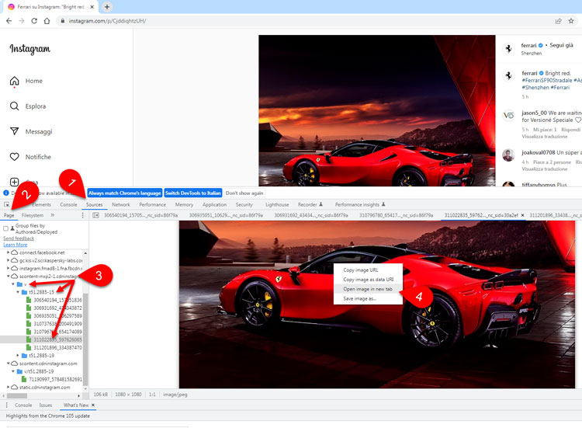Click the share page icon in address bar
This screenshot has height=428, width=582.
coord(558,21)
